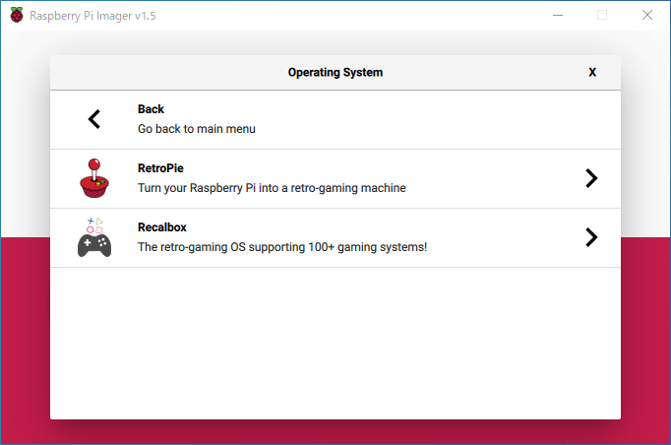The image size is (671, 445).
Task: Click the 'Operating System' dialog heading
Action: coord(335,73)
